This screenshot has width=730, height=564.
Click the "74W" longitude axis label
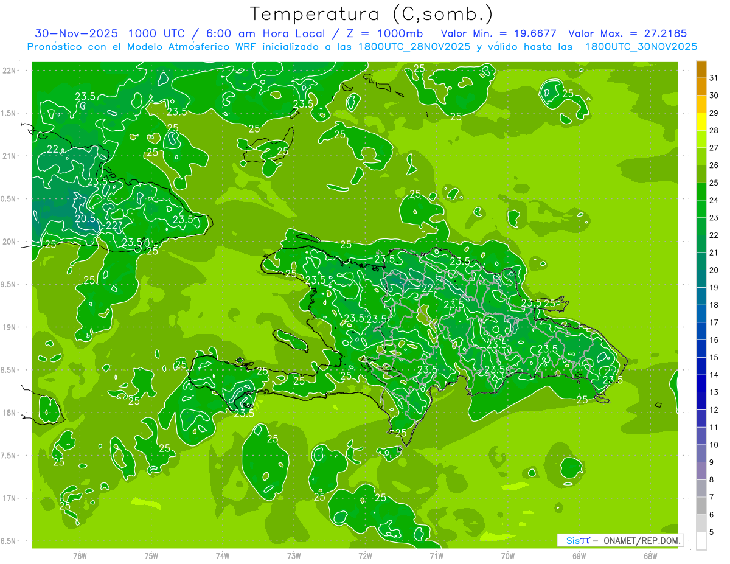pos(223,556)
